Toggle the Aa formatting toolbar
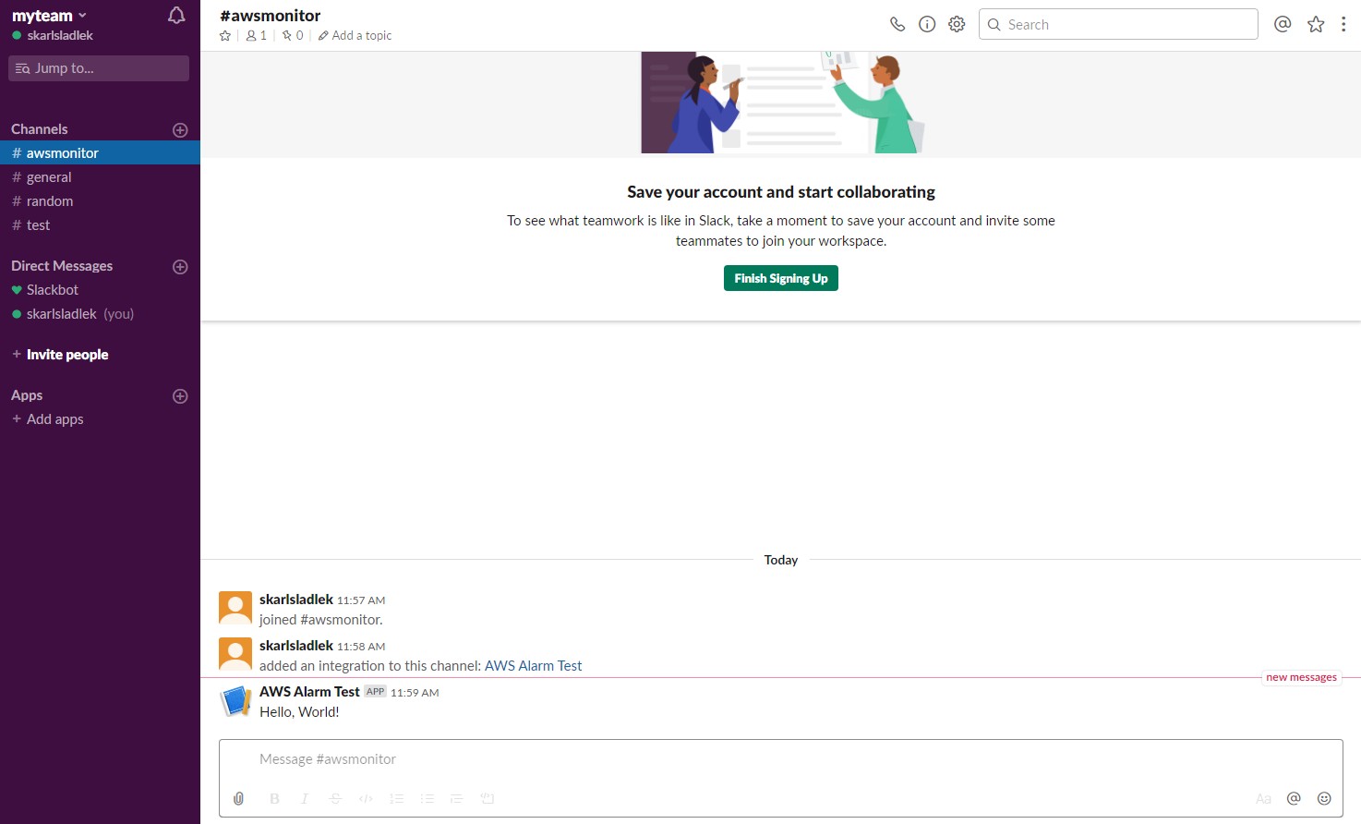The height and width of the screenshot is (824, 1361). (1263, 799)
